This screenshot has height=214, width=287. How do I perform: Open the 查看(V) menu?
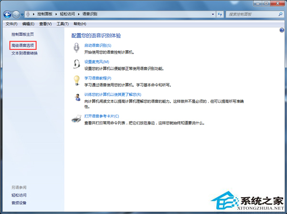click(x=45, y=23)
